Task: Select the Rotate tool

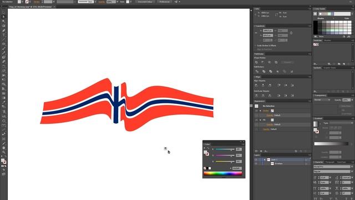Action: pos(3,66)
